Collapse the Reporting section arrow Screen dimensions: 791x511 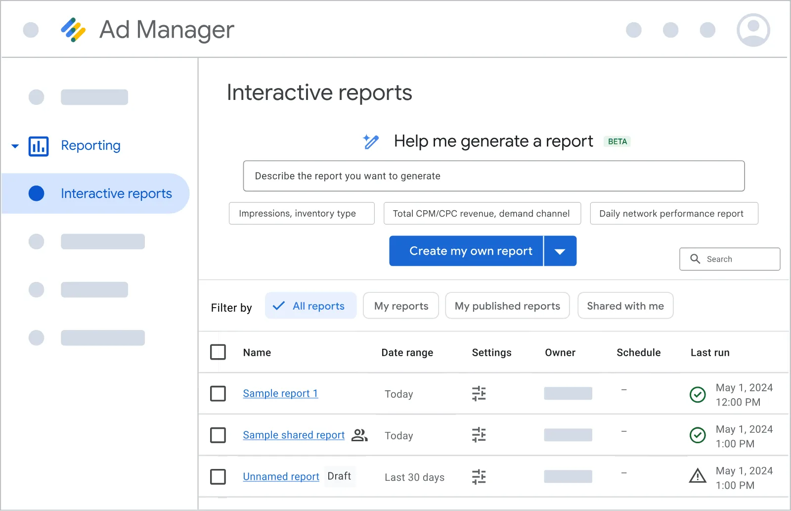pos(15,146)
